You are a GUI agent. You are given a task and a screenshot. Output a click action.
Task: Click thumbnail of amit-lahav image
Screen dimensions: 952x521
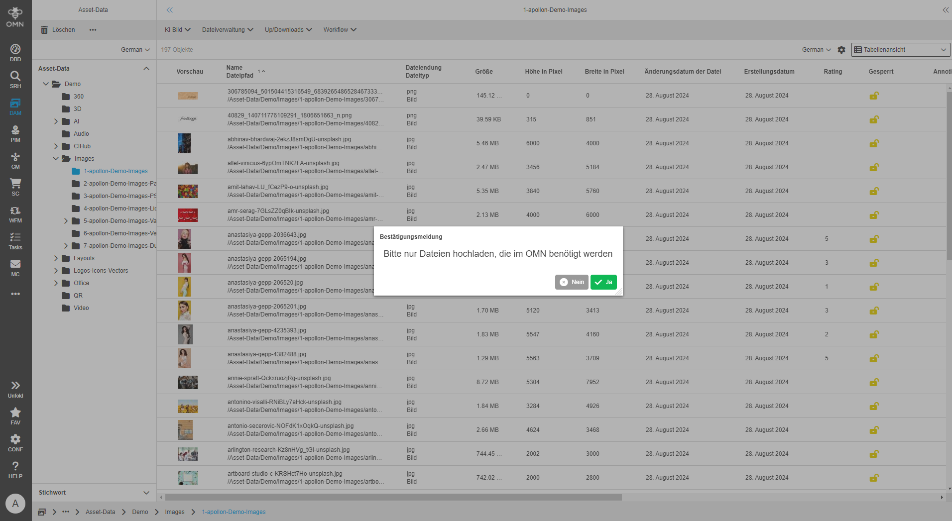click(x=188, y=191)
